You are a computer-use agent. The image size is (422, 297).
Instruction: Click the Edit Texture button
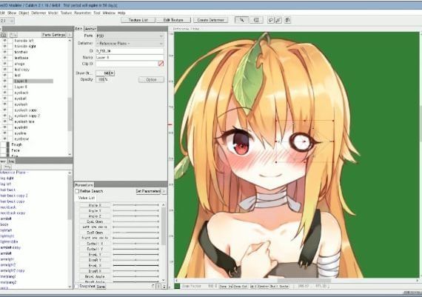173,20
